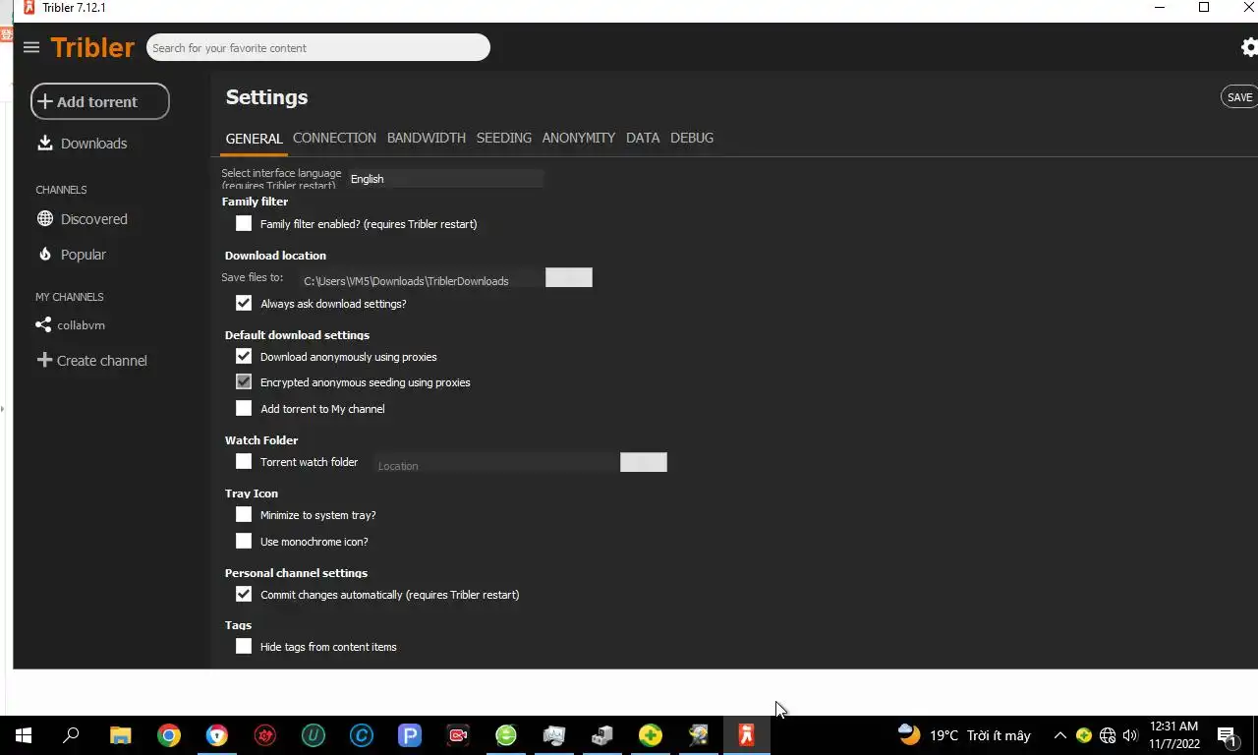Click Create channel in sidebar
Screen dimensions: 1258x755
[x=102, y=361]
